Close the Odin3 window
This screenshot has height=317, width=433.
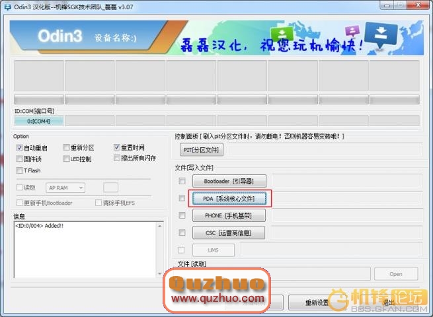point(418,5)
